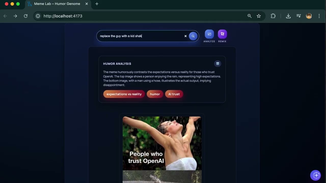Click the Remix icon button

(x=222, y=34)
